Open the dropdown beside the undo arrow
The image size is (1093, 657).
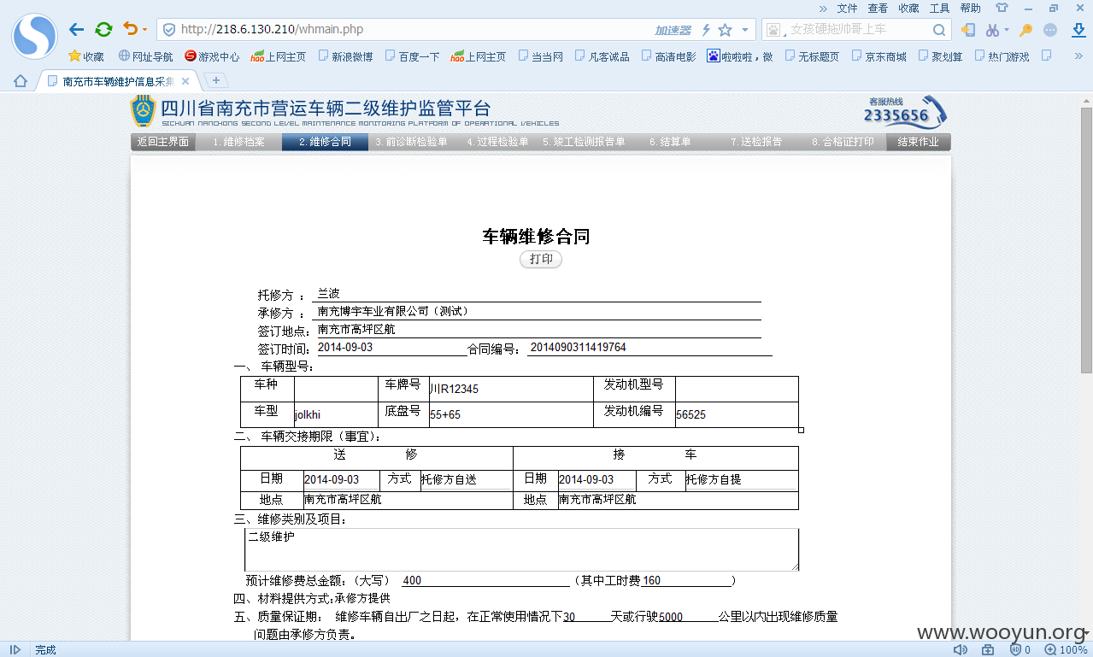point(144,30)
